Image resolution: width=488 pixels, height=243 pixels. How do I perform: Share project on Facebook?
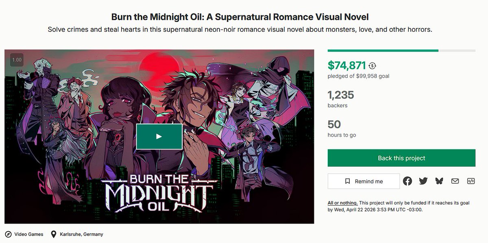(407, 181)
